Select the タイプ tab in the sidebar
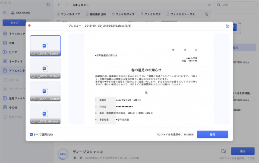259x163 pixels. pos(14,22)
